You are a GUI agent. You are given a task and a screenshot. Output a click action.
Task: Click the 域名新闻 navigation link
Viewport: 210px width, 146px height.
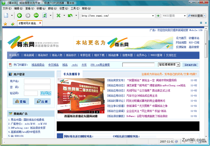[29, 55]
